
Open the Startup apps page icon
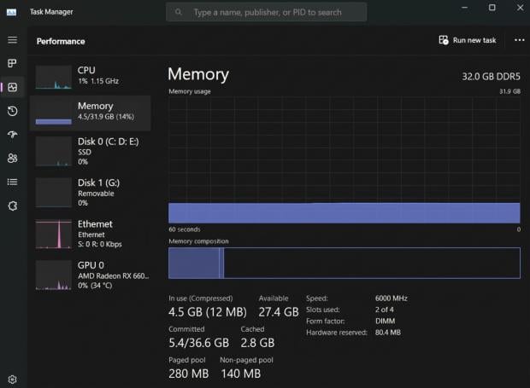13,135
